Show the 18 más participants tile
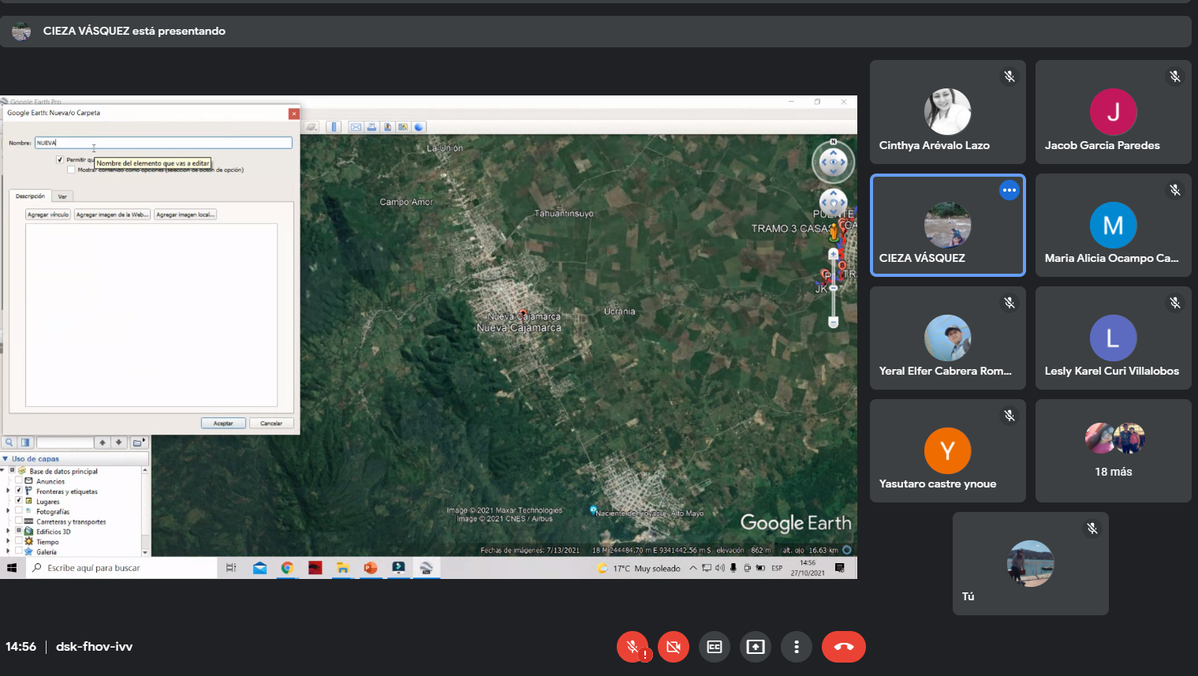This screenshot has width=1198, height=676. 1113,450
